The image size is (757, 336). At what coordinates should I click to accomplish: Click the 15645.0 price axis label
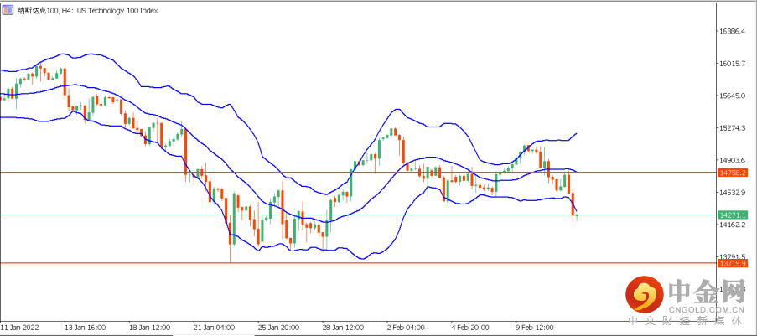(734, 96)
